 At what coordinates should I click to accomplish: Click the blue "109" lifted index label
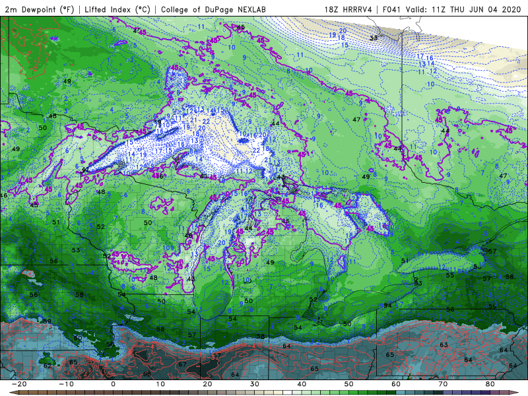pyautogui.click(x=168, y=248)
